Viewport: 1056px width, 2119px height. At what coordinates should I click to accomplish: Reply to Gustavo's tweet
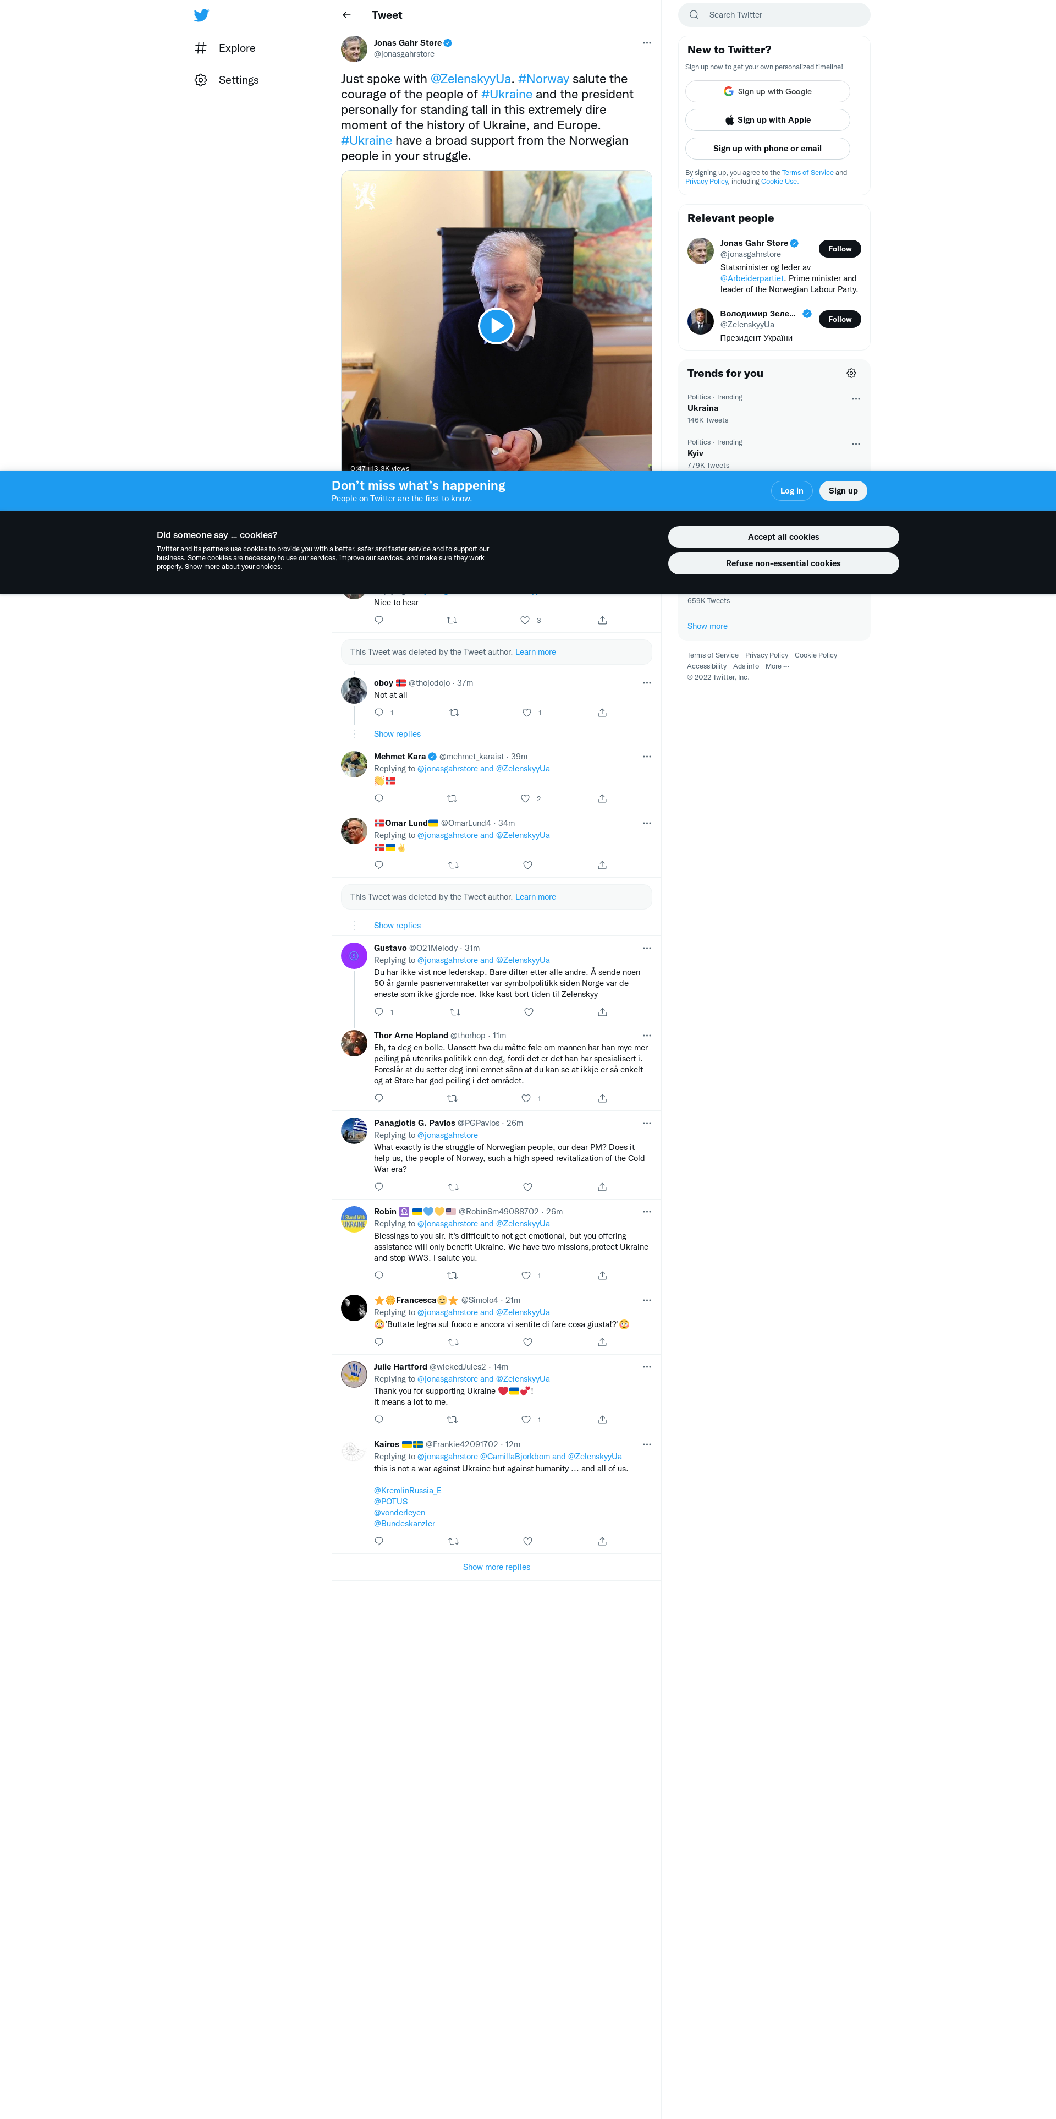tap(379, 1012)
